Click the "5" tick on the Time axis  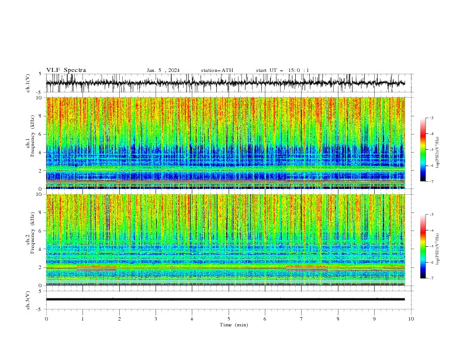tap(229, 319)
